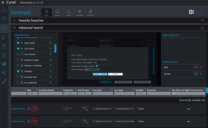Open the globe network sidebar icon
Image resolution: width=208 pixels, height=128 pixels.
4,64
